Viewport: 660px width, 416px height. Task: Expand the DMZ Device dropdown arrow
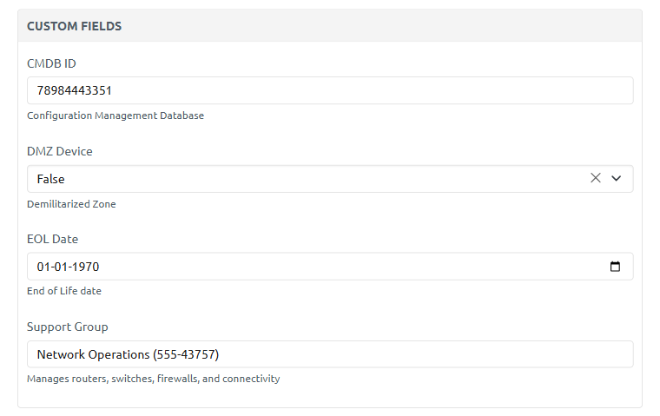(x=617, y=178)
